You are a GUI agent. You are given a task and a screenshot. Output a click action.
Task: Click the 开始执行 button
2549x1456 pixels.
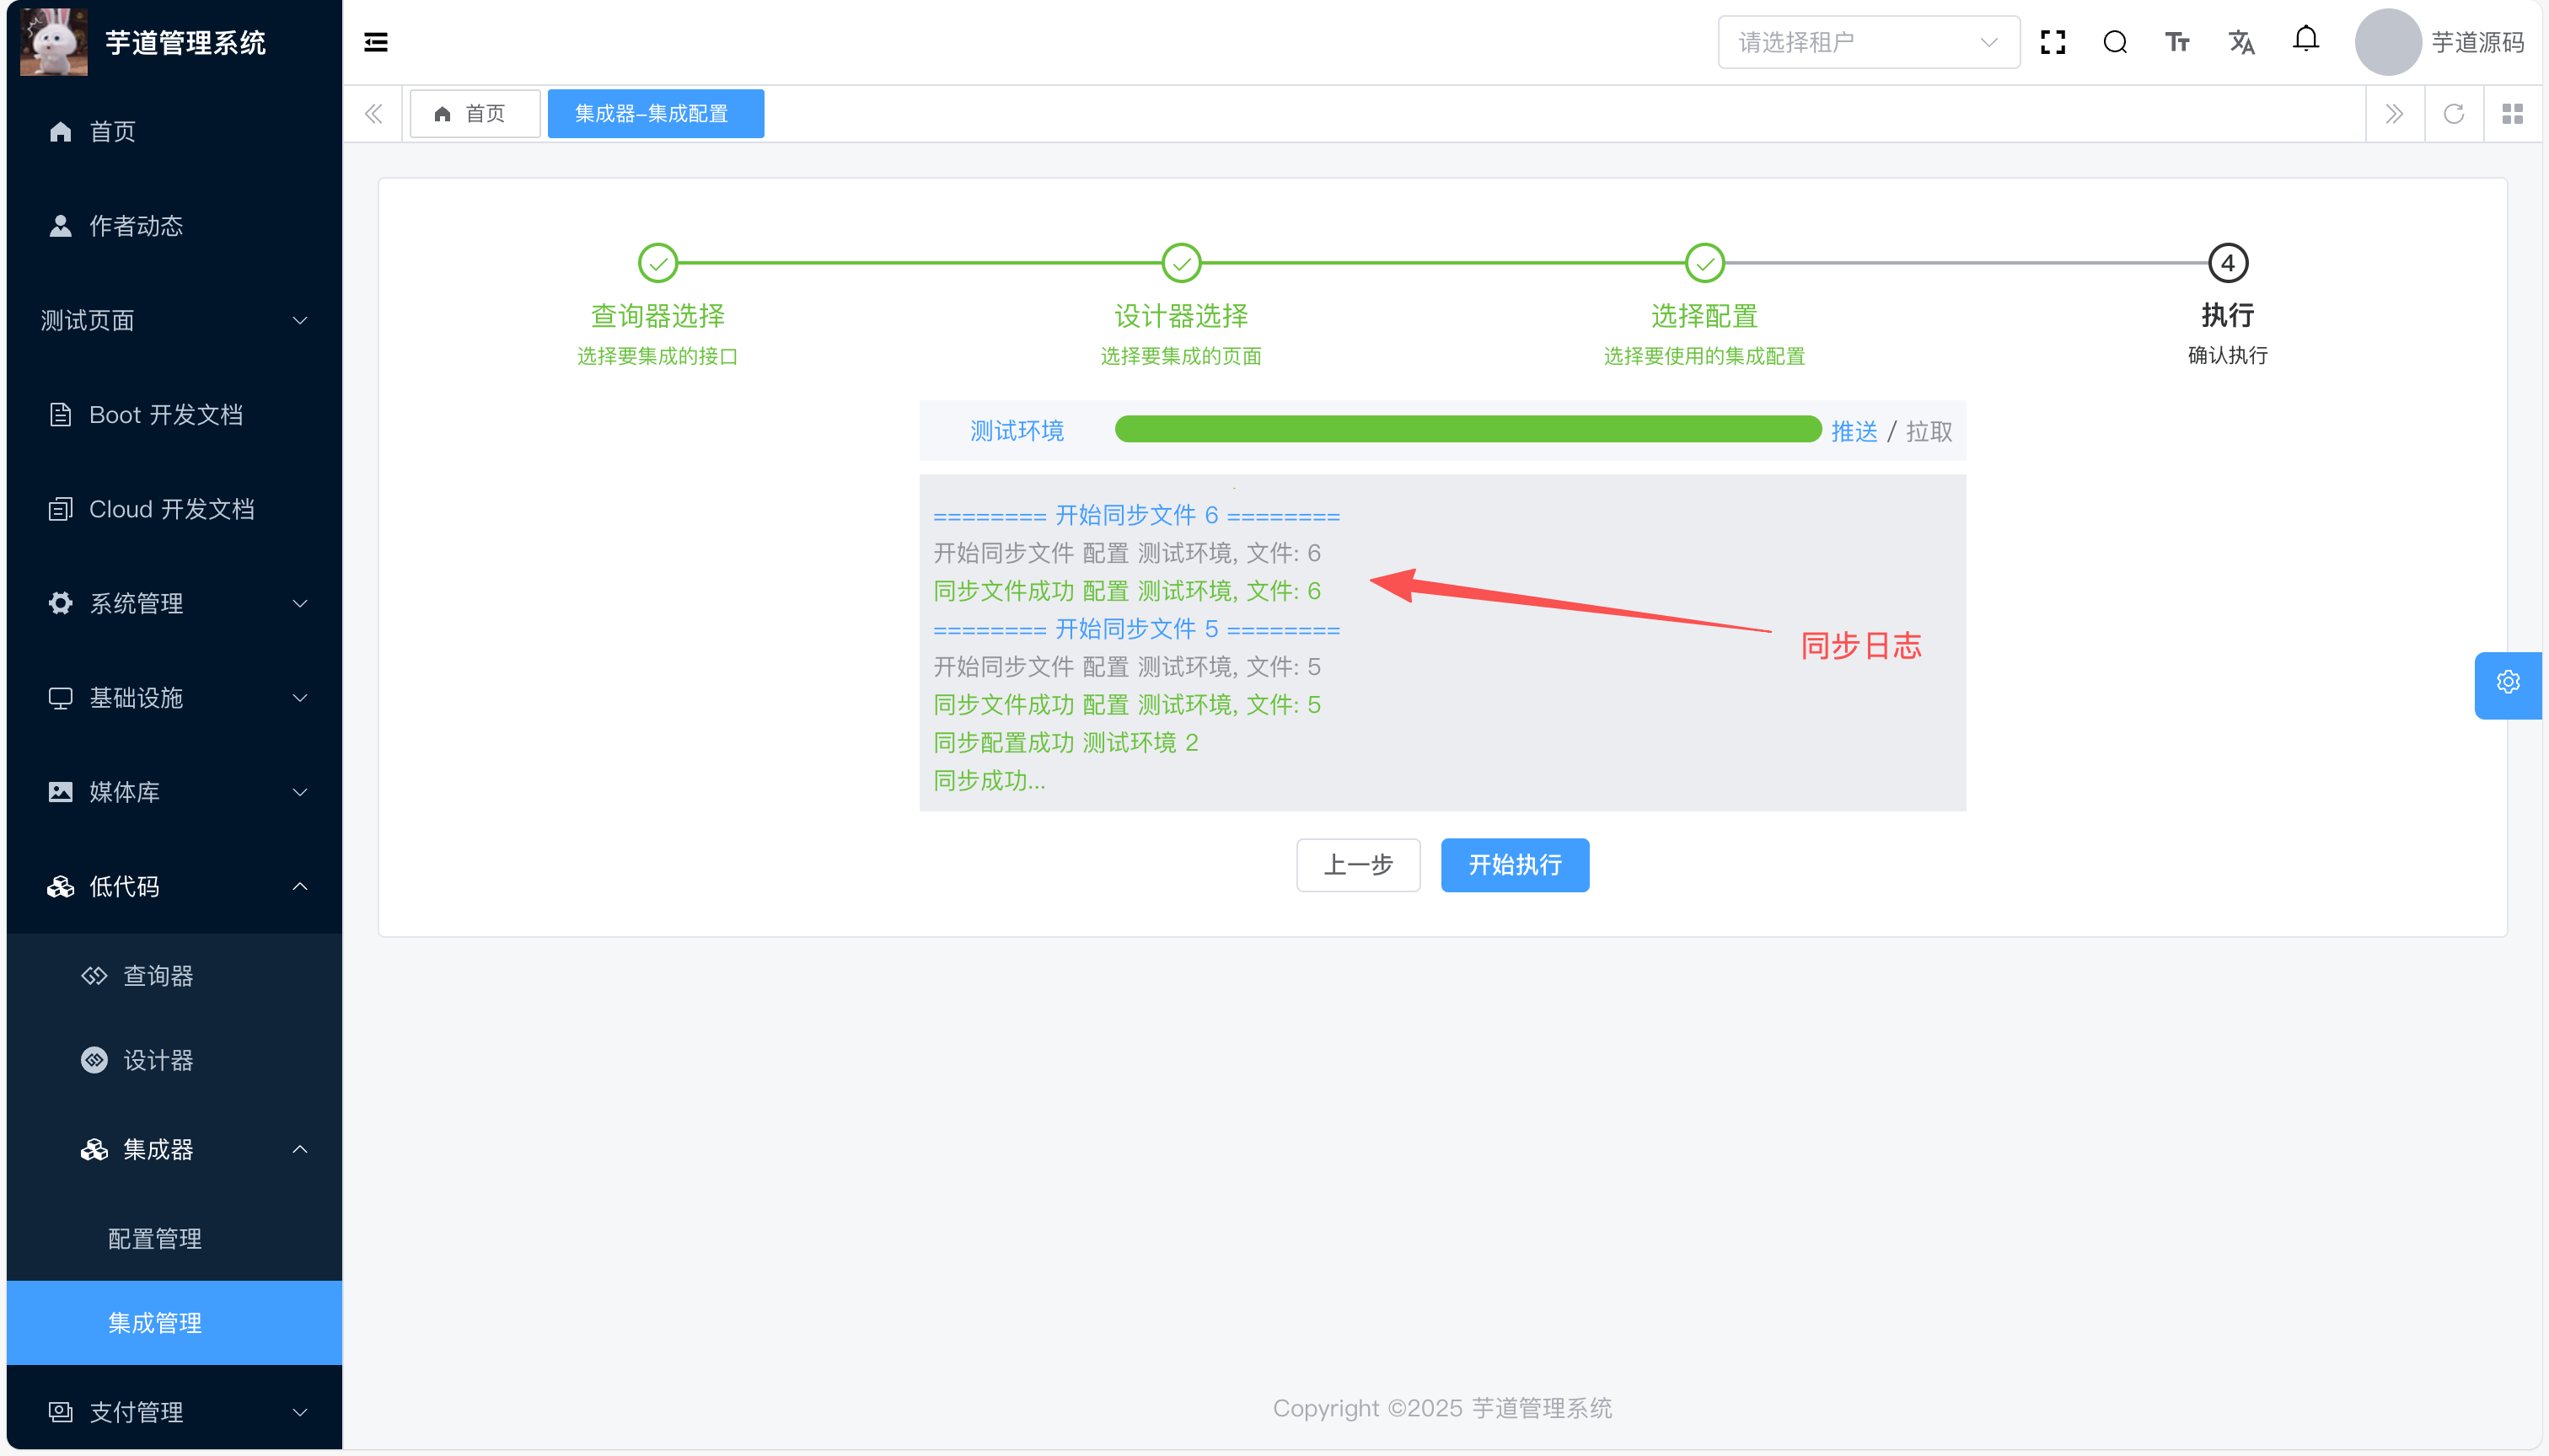point(1514,865)
